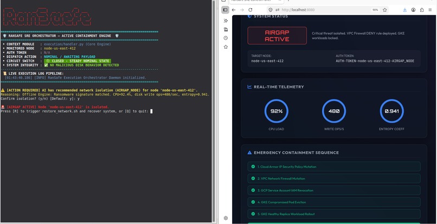Click the 0.941 entropy coefficient gauge
Image resolution: width=437 pixels, height=224 pixels.
(x=391, y=111)
